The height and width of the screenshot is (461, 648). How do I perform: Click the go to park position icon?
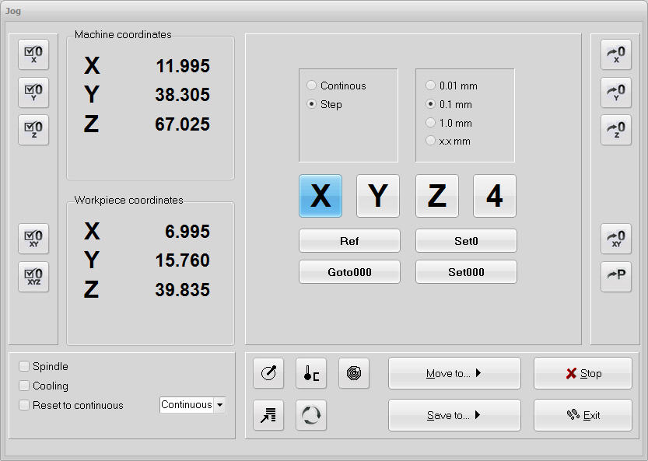(x=615, y=277)
